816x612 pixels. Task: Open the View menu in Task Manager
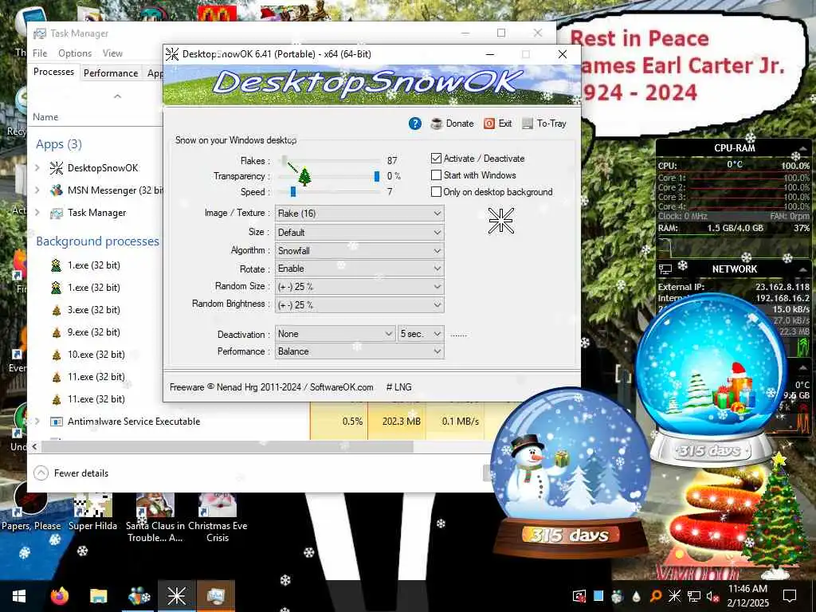pyautogui.click(x=112, y=53)
